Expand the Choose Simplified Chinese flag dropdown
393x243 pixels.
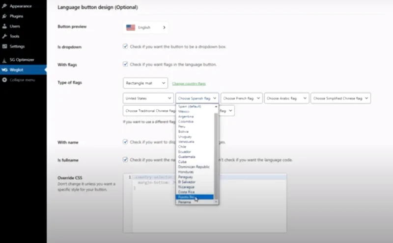(340, 98)
